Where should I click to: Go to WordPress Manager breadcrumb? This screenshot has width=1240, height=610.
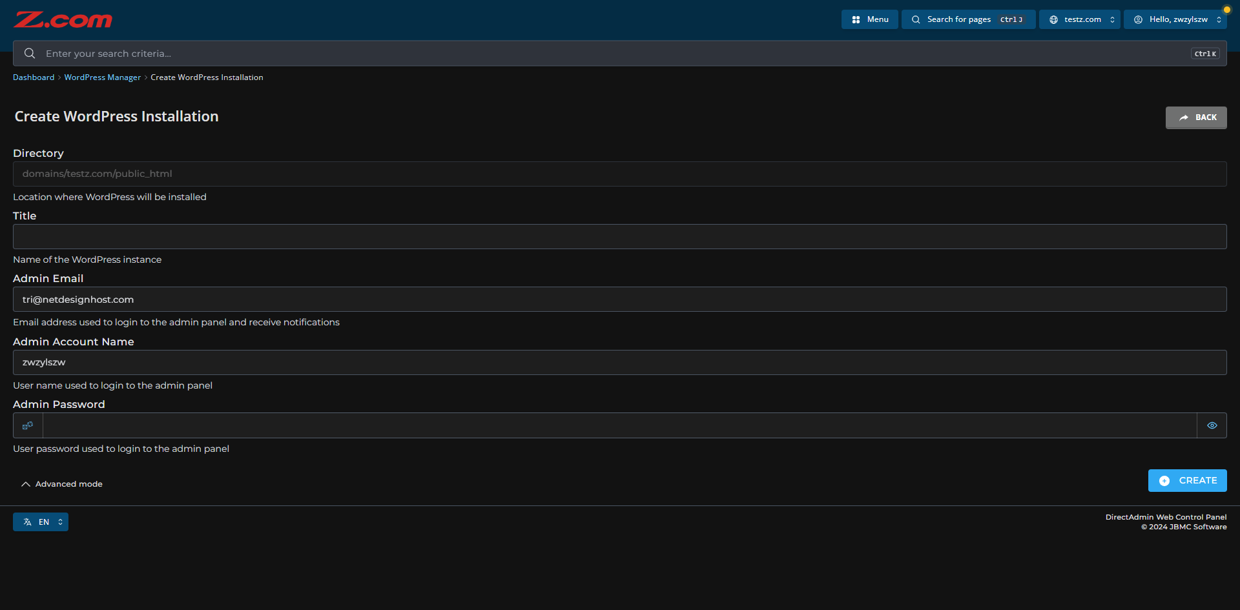click(102, 77)
